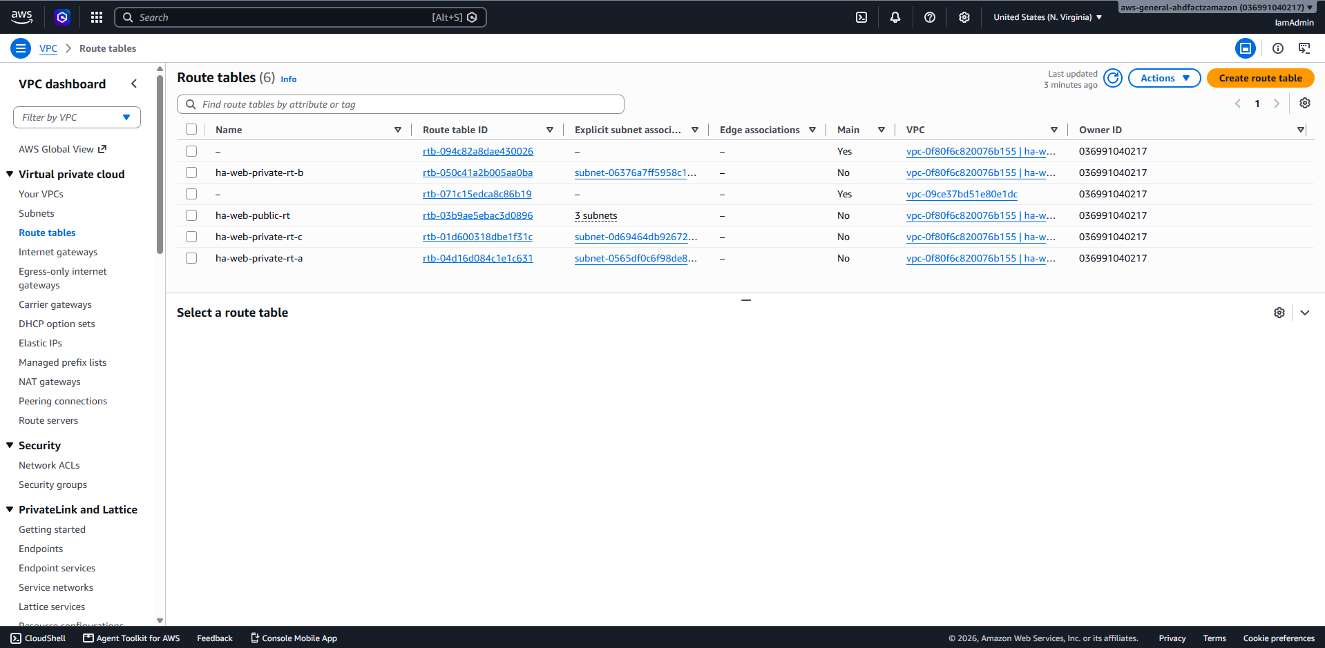Click the blue split panel view icon
The height and width of the screenshot is (648, 1325).
1246,48
